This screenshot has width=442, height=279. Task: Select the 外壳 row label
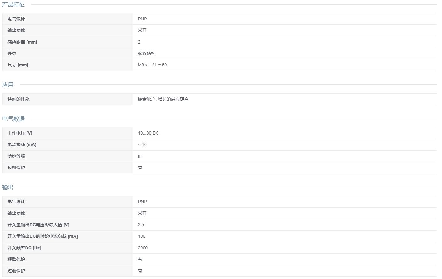click(x=12, y=53)
